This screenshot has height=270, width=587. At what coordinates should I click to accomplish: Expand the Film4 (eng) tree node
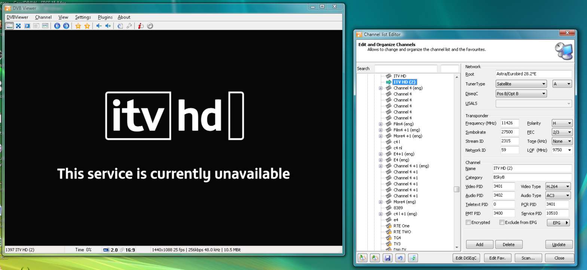tap(380, 124)
